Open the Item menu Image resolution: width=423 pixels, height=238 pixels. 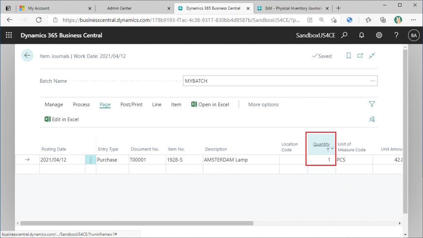click(x=176, y=105)
